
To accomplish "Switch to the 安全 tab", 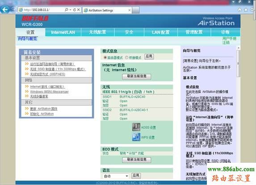I will pyautogui.click(x=129, y=32).
